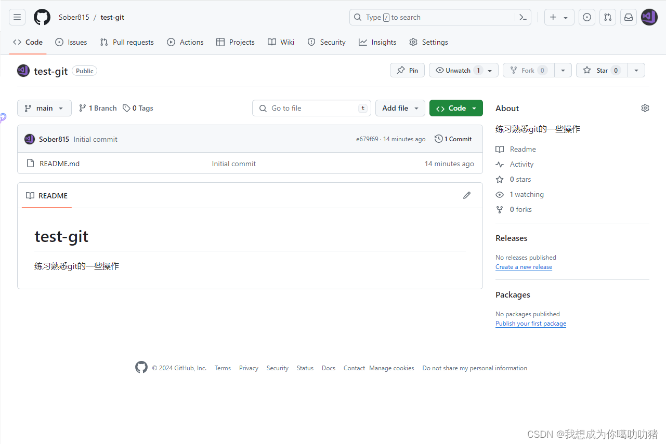Click the footer GitHub logo
666x444 pixels.
pos(141,367)
